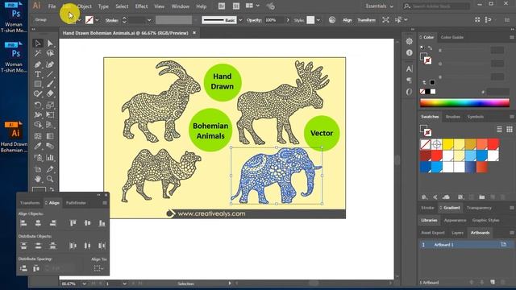Click Horizontal Align Right in Align panel
The width and height of the screenshot is (516, 290).
[x=52, y=223]
